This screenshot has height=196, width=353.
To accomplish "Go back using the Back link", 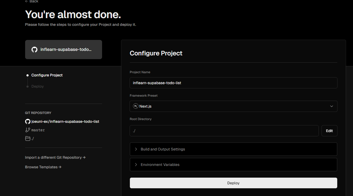I will [32, 1].
